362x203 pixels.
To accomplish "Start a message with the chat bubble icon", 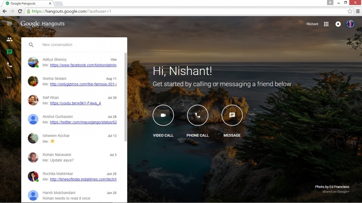I will pyautogui.click(x=232, y=115).
